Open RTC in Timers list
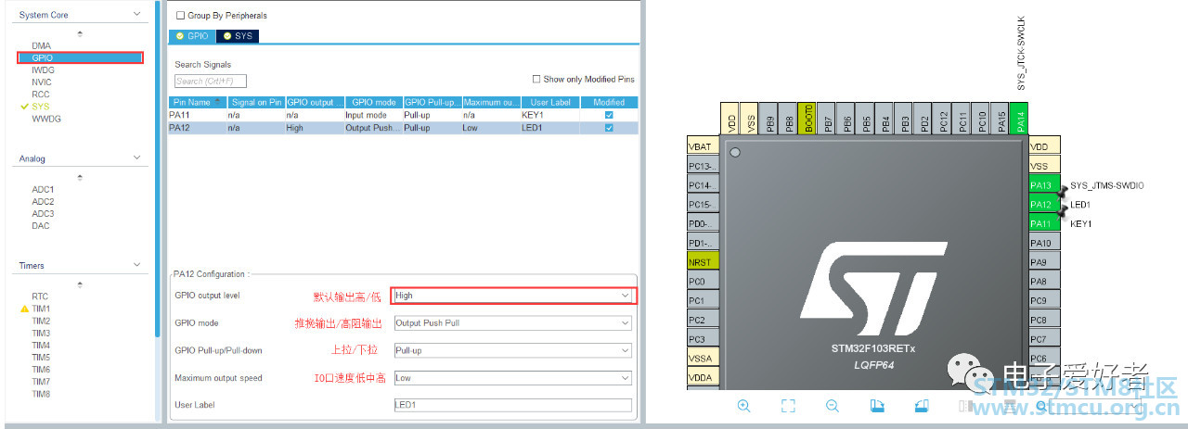The image size is (1188, 429). [40, 297]
